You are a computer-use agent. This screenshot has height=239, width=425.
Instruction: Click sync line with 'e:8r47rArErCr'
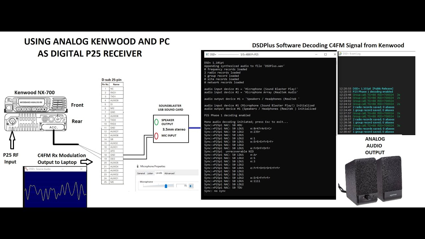[238, 128]
